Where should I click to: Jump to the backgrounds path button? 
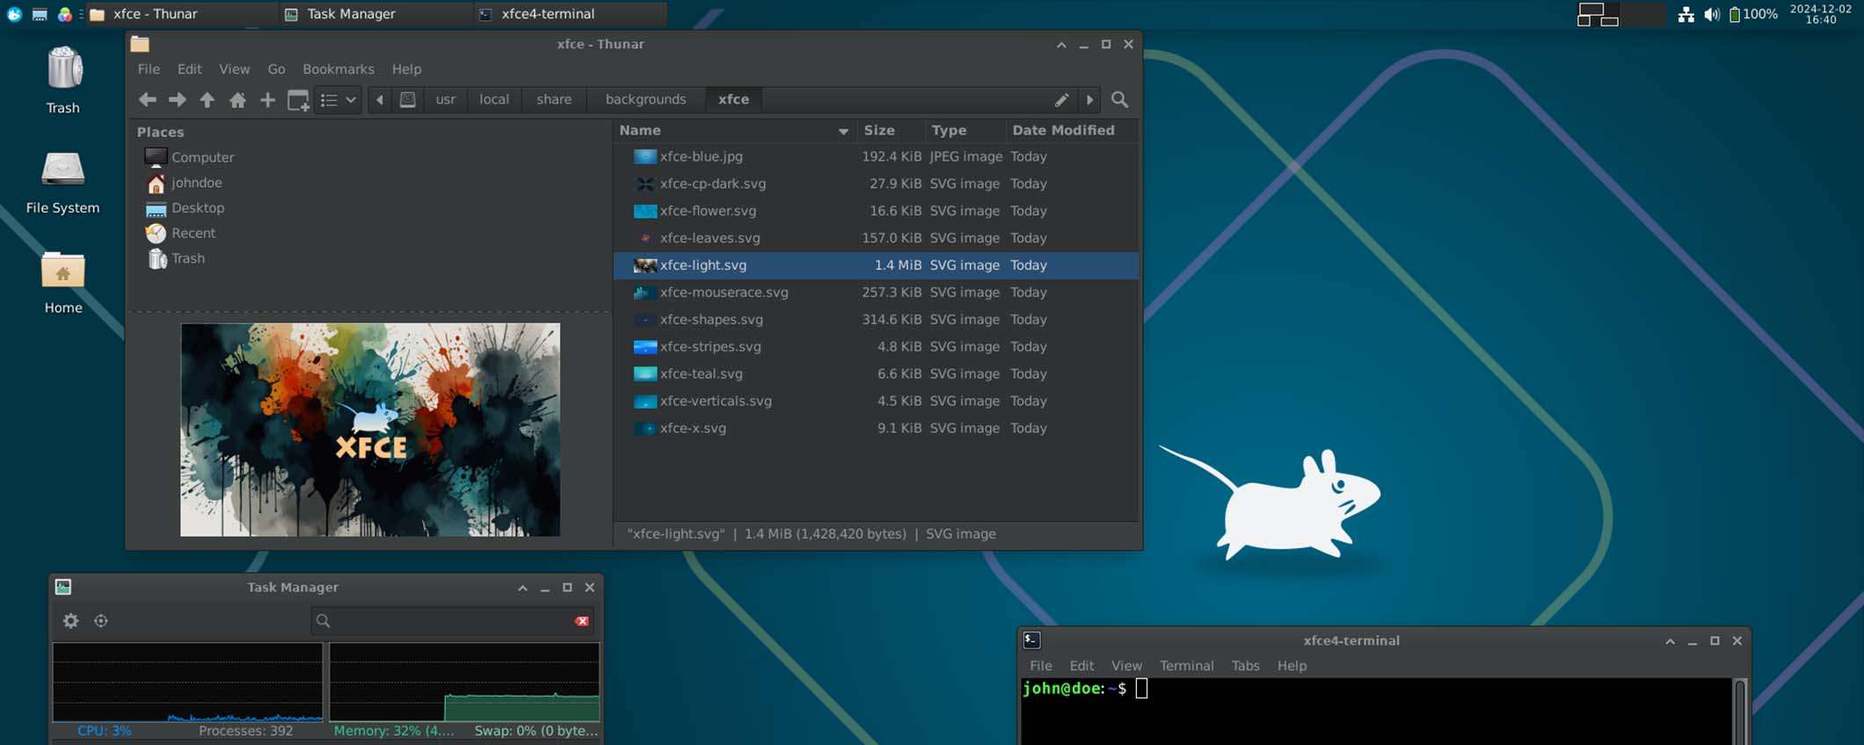pos(644,100)
